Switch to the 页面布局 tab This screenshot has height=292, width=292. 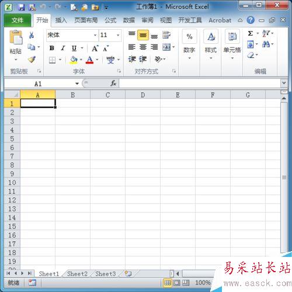pyautogui.click(x=86, y=20)
